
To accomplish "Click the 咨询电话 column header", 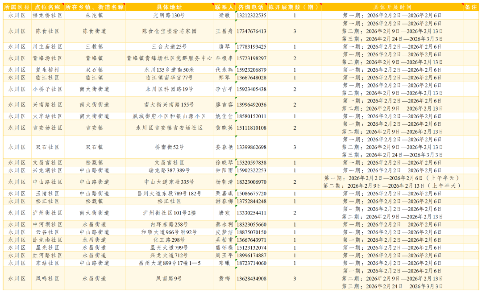I will (251, 7).
